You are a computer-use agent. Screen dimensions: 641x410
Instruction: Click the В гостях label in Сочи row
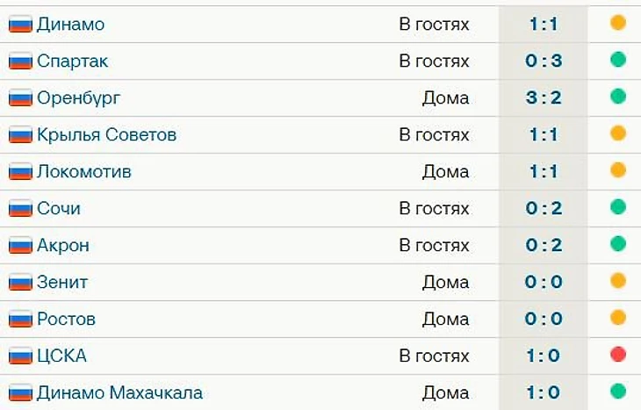point(434,208)
